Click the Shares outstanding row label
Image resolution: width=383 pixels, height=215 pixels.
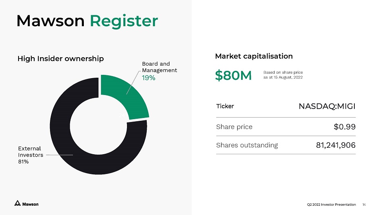click(x=247, y=145)
